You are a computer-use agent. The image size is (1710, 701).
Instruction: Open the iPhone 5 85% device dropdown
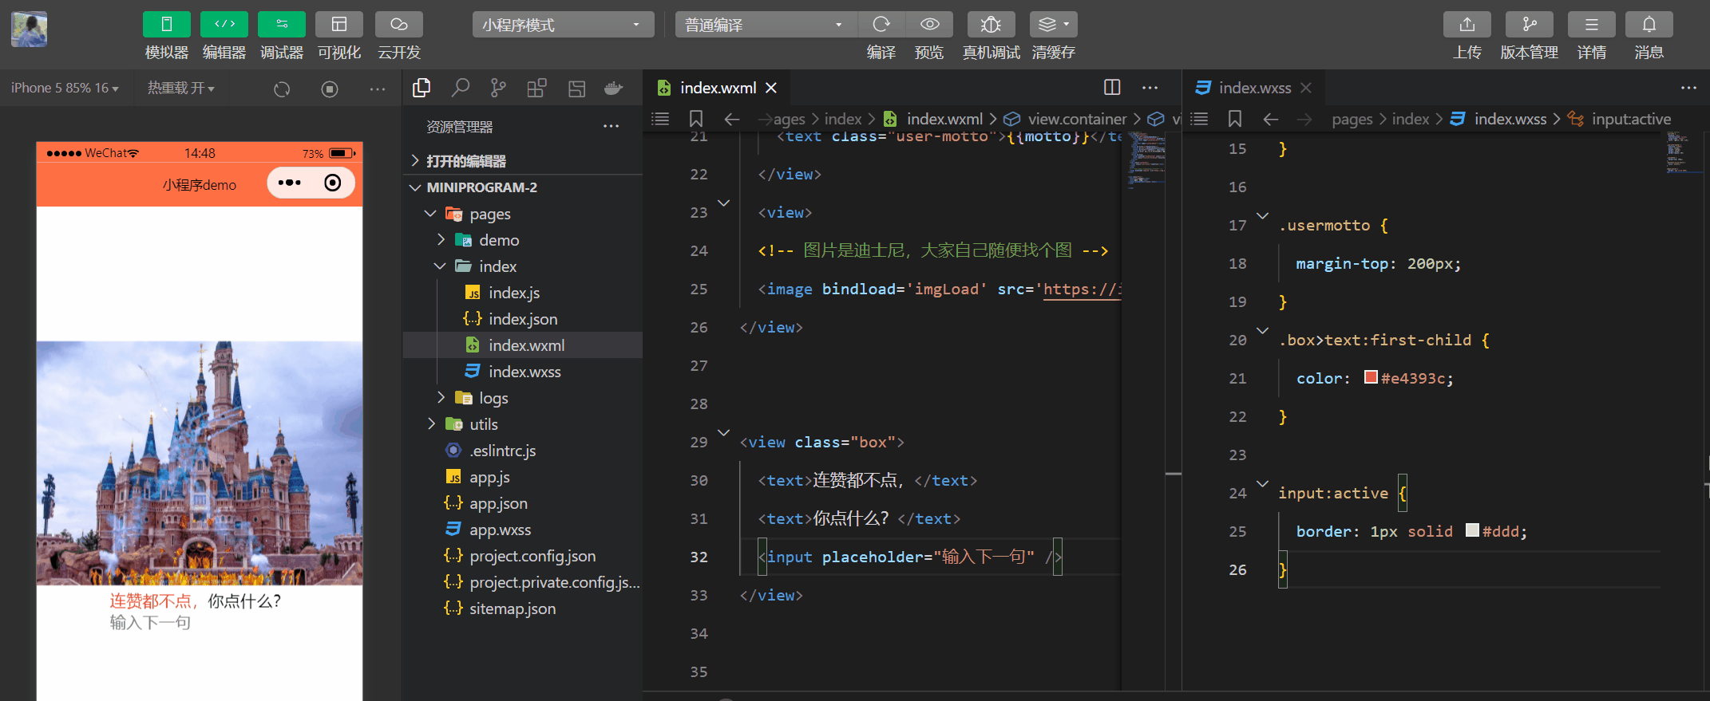(65, 89)
